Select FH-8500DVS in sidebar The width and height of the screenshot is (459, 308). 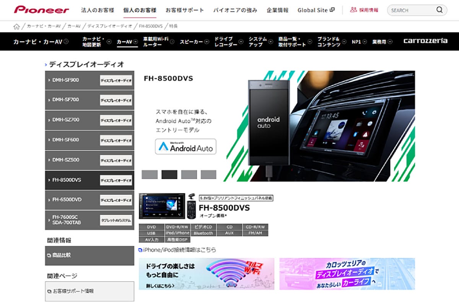(x=90, y=180)
